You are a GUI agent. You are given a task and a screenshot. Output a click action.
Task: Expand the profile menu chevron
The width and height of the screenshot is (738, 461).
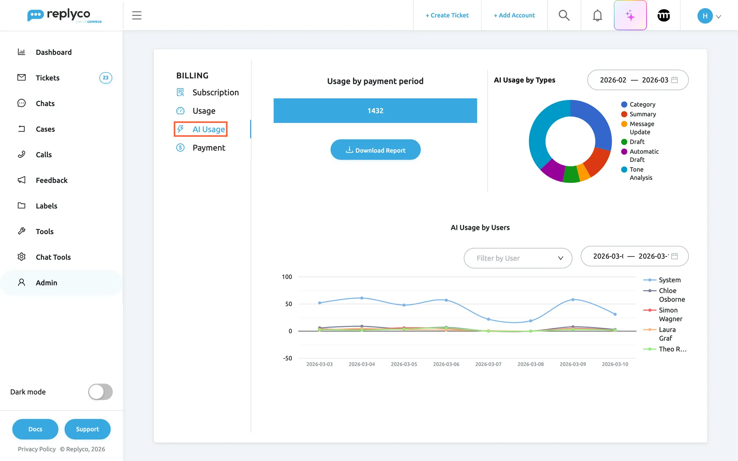click(x=718, y=17)
